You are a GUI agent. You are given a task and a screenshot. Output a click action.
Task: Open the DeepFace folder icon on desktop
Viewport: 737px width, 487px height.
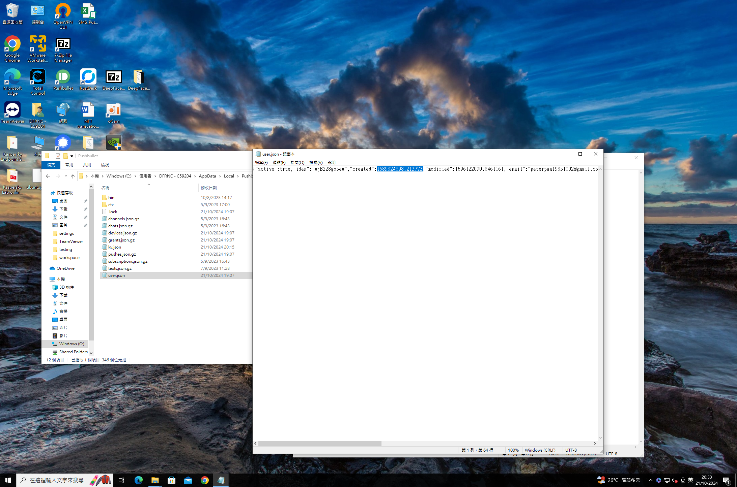139,79
